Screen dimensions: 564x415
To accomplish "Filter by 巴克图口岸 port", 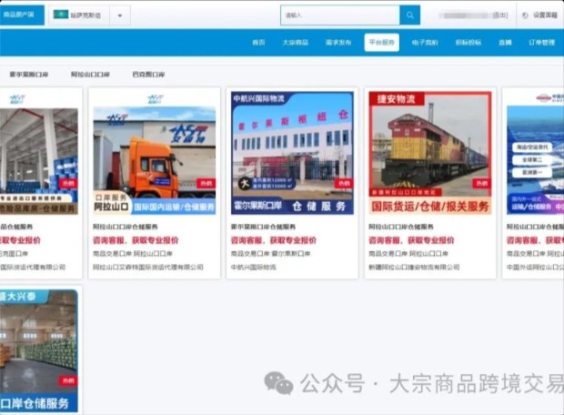I will pos(148,75).
